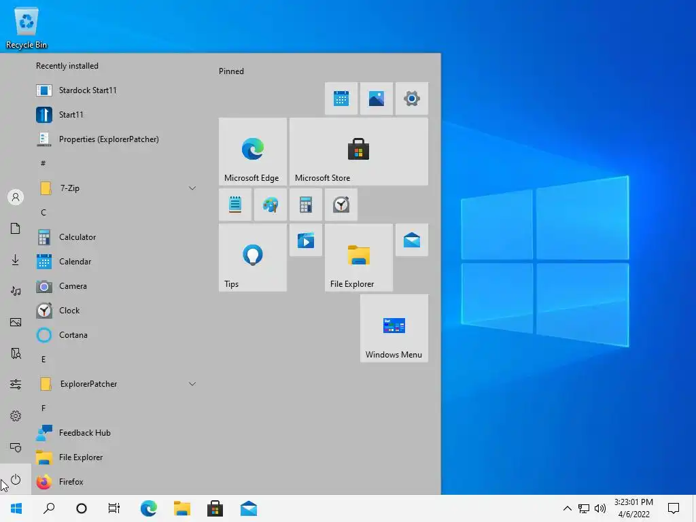Open the File Explorer pinned tile
The width and height of the screenshot is (696, 522).
pyautogui.click(x=359, y=258)
